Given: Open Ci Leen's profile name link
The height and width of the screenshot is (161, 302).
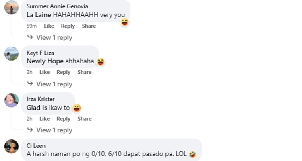Looking at the screenshot, I should pyautogui.click(x=36, y=146).
